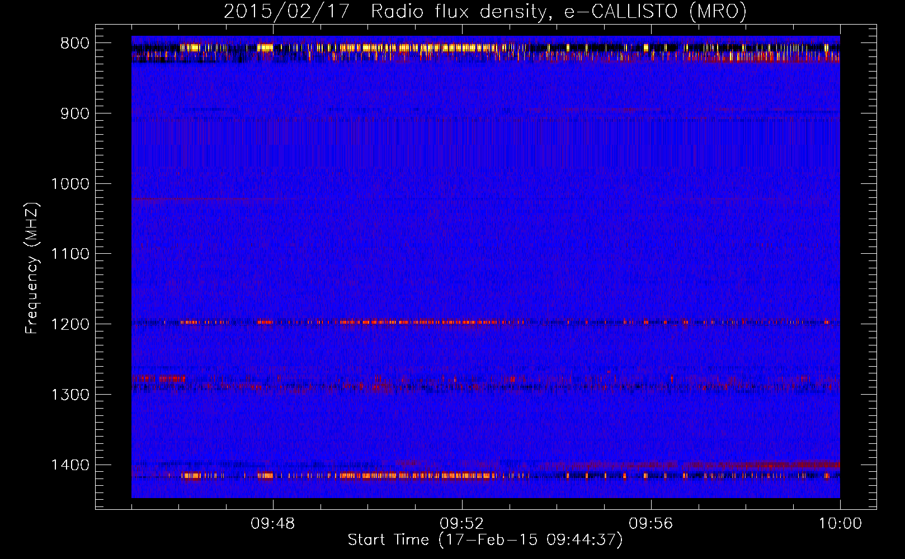Click the 'Frequency (MHZ)' axis title
The image size is (905, 559).
click(32, 268)
